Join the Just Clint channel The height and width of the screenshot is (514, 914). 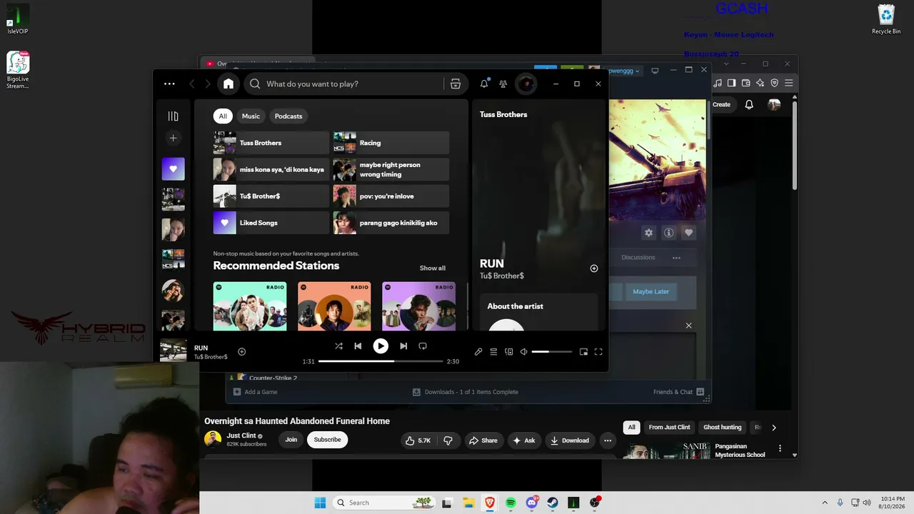[x=291, y=440]
